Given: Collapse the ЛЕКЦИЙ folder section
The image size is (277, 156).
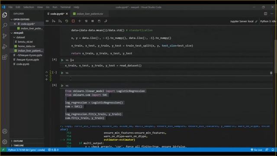Looking at the screenshot, I should click(x=12, y=33).
